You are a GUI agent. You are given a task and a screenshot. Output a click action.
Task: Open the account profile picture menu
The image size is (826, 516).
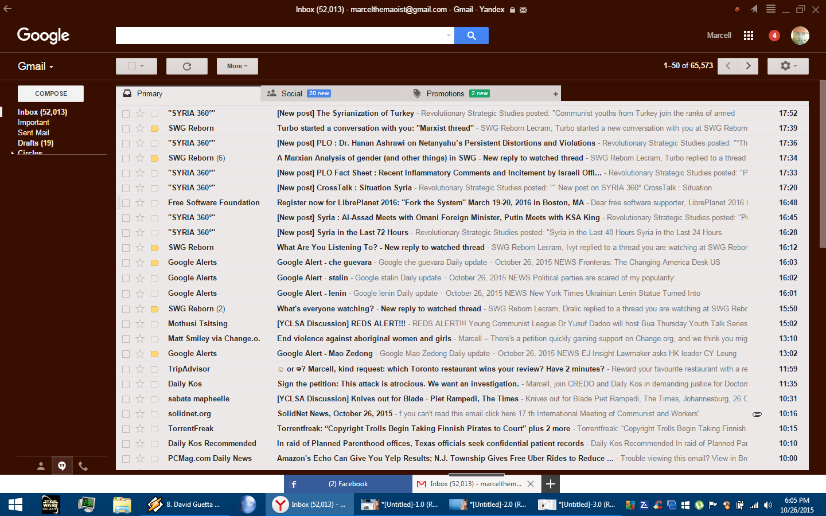800,36
